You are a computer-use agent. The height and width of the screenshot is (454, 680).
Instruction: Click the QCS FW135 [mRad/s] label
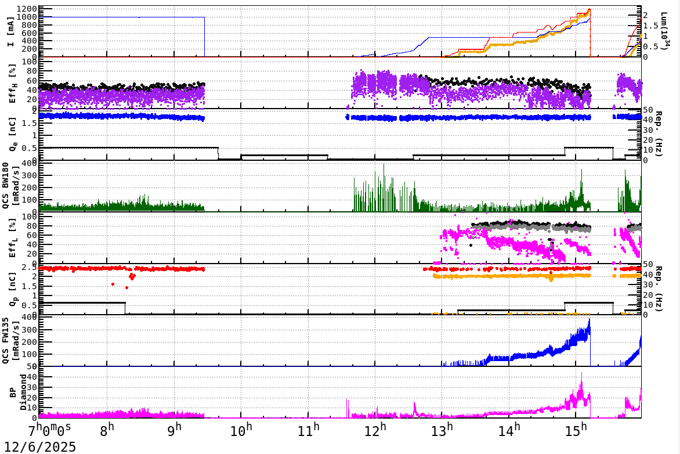tap(9, 340)
